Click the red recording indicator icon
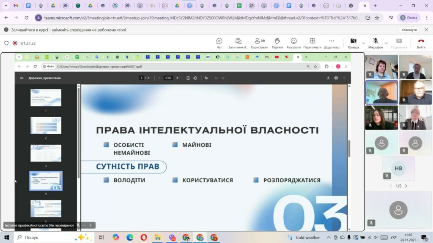Viewport: 433px width, 243px height. (x=15, y=43)
